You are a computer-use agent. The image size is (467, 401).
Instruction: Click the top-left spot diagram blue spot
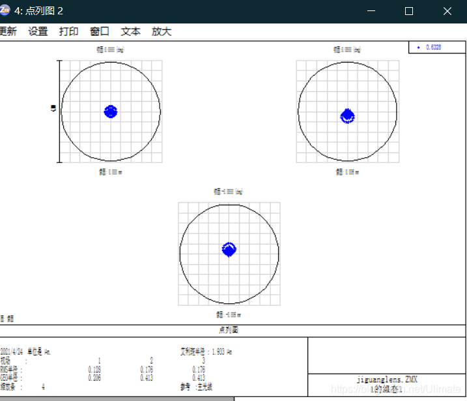pos(111,111)
